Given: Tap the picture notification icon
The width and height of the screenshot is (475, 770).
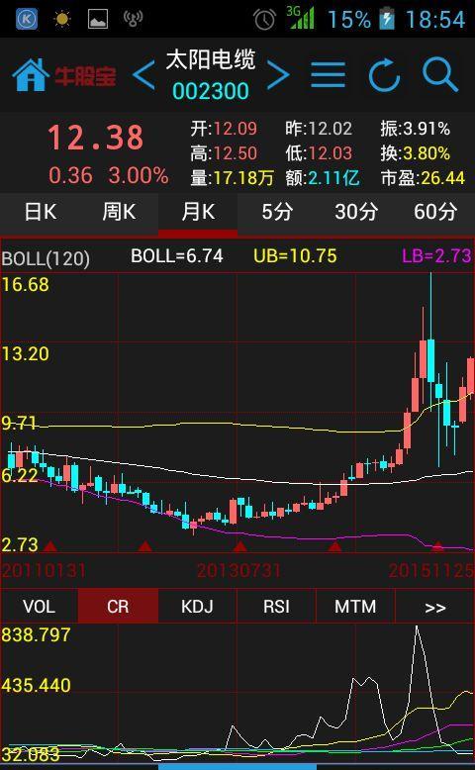Looking at the screenshot, I should (x=98, y=19).
